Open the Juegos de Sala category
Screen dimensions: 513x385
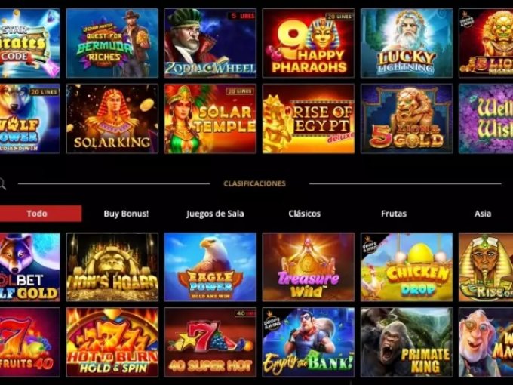(x=215, y=214)
